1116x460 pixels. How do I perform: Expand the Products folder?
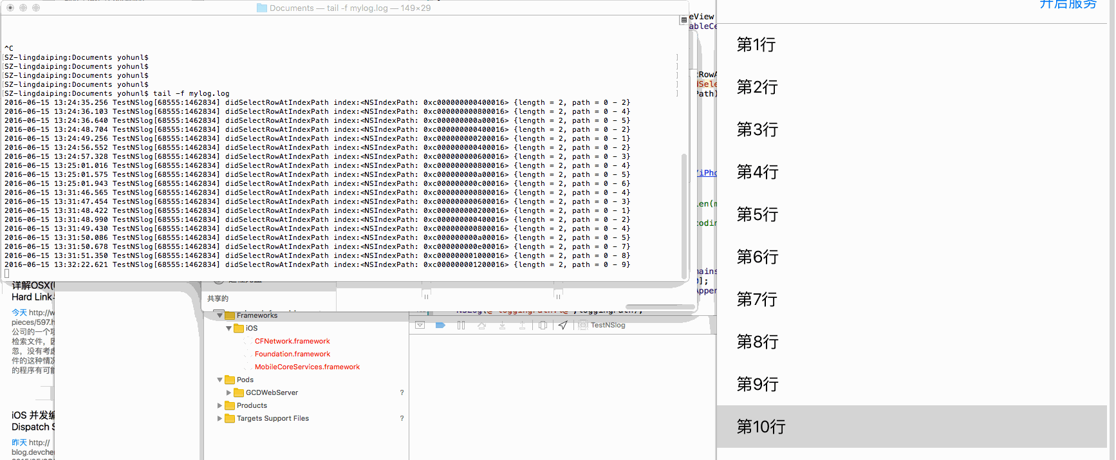(220, 405)
